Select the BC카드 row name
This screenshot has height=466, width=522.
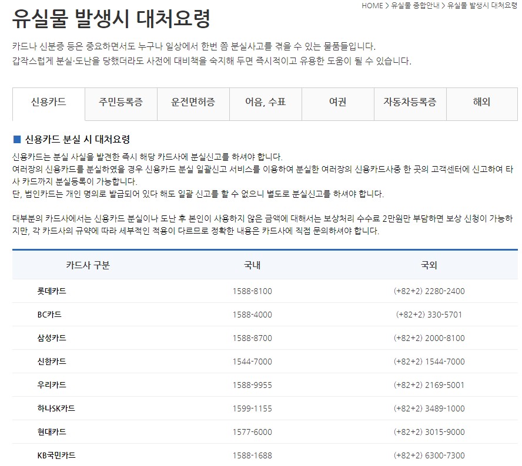[x=49, y=315]
